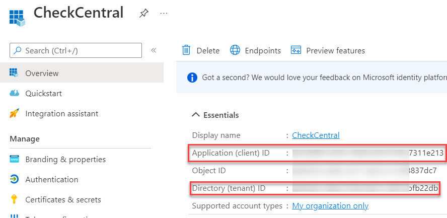
Task: Click the My organization only link
Action: click(x=330, y=205)
